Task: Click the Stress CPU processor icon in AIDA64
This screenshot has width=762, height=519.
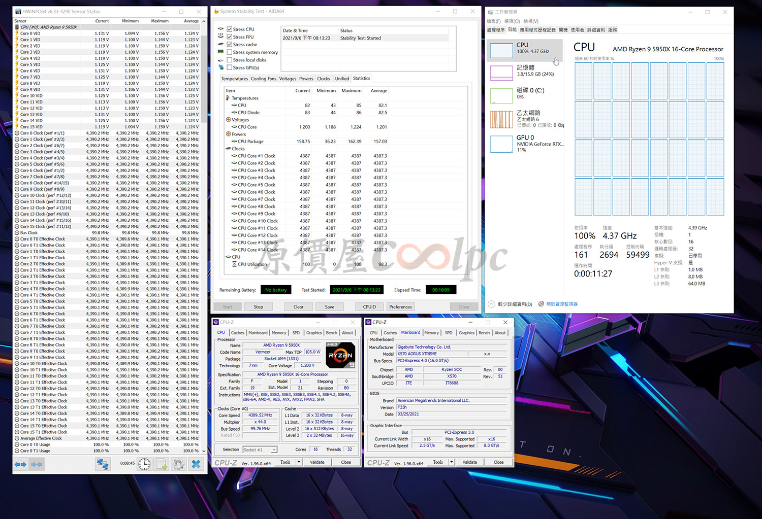Action: (x=220, y=29)
